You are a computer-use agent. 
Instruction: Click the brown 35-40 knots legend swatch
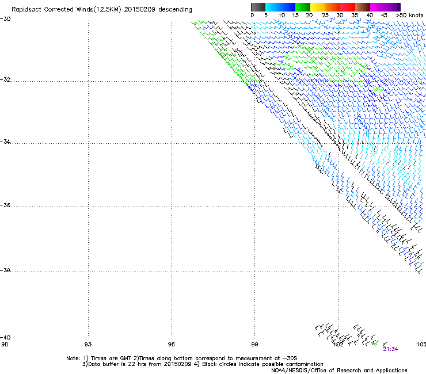(363, 7)
